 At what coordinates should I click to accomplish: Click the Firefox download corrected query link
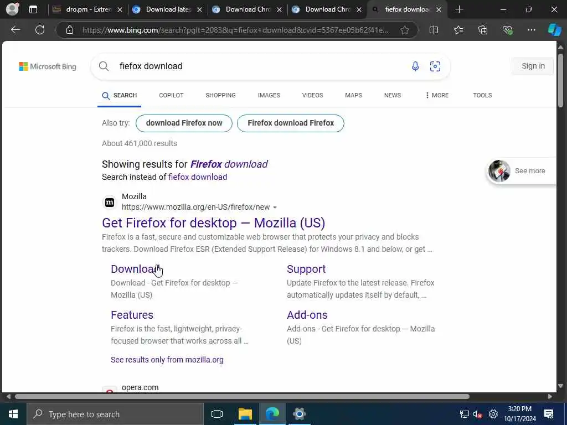pos(229,164)
